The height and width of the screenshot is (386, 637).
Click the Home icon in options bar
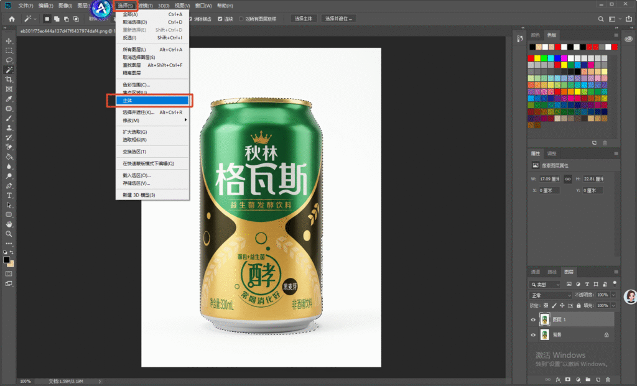click(x=12, y=19)
